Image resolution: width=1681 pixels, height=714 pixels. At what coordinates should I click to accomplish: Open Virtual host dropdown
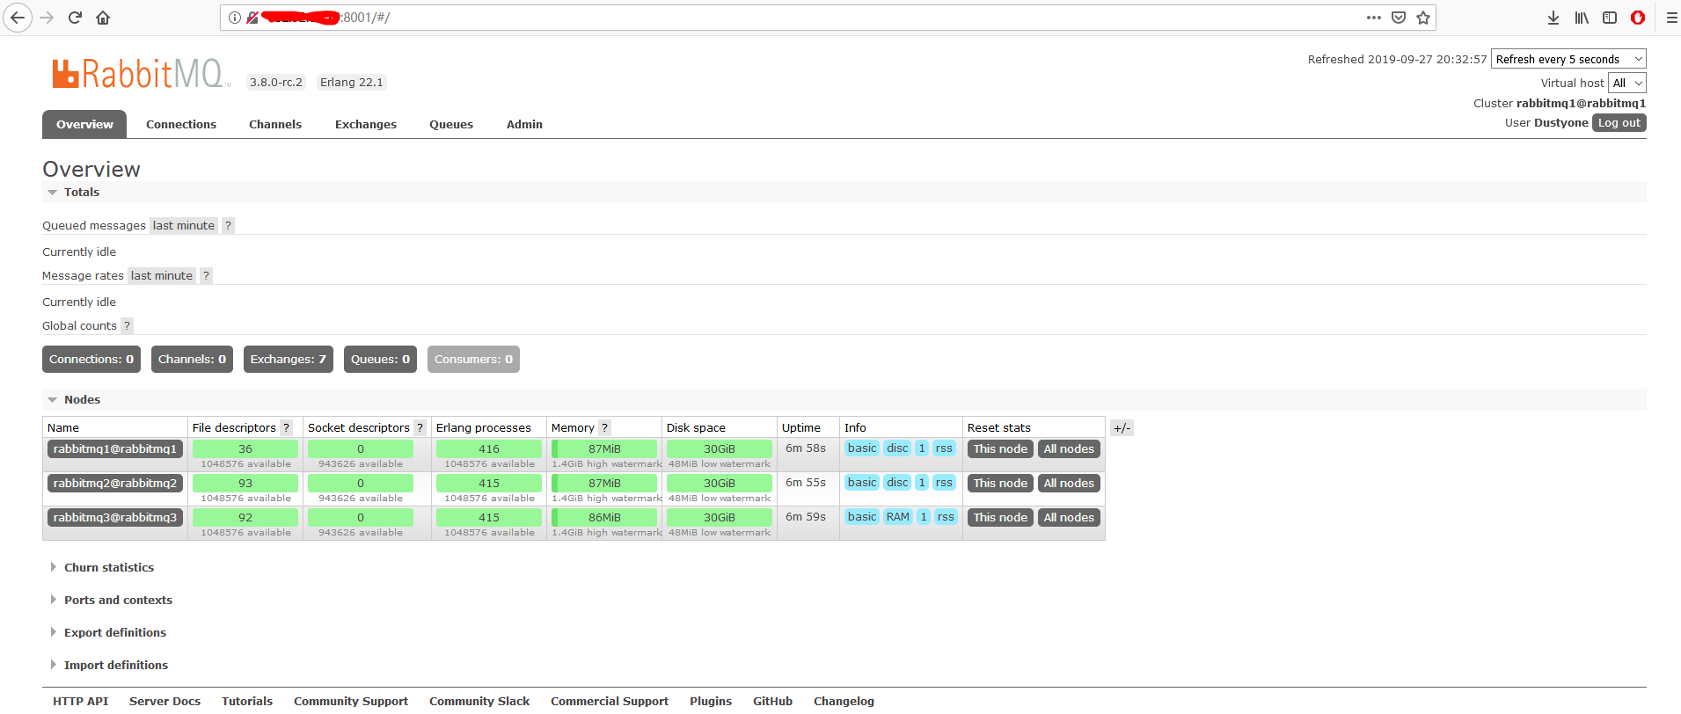pos(1626,84)
